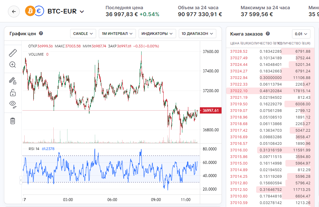The width and height of the screenshot is (319, 207).
Task: Select the ruler measurement tool
Action: 13,53
